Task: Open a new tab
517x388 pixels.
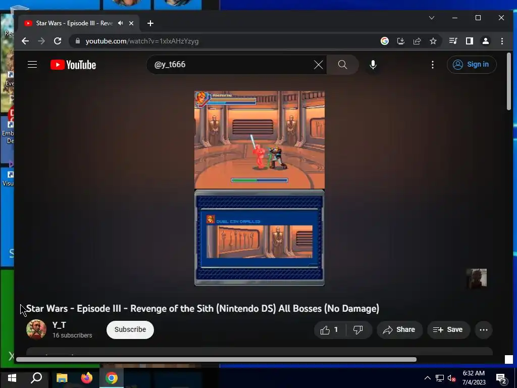Action: click(x=150, y=23)
